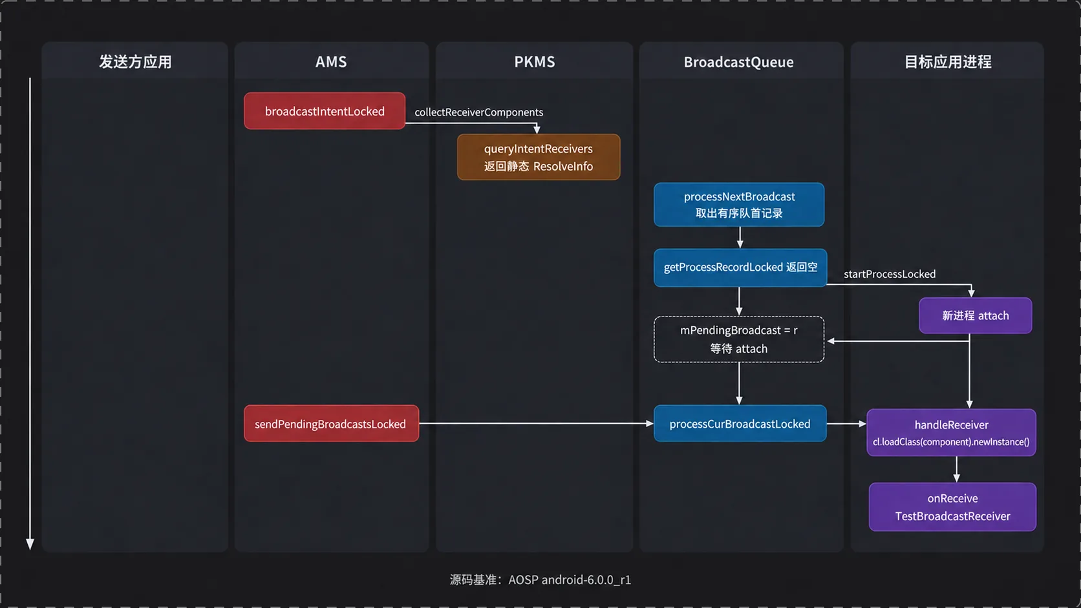The width and height of the screenshot is (1081, 608).
Task: Click the startProcessLocked edge label
Action: (890, 274)
